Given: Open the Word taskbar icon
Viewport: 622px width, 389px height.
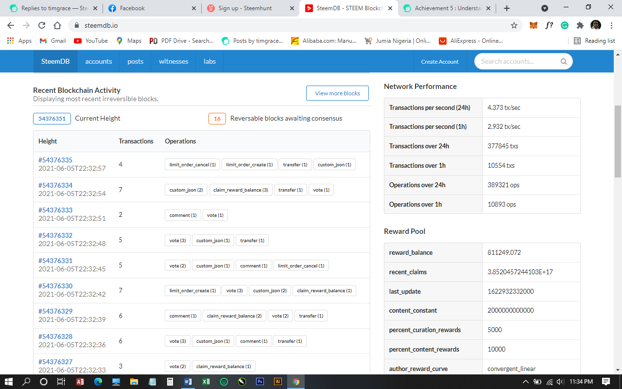Looking at the screenshot, I should click(188, 382).
